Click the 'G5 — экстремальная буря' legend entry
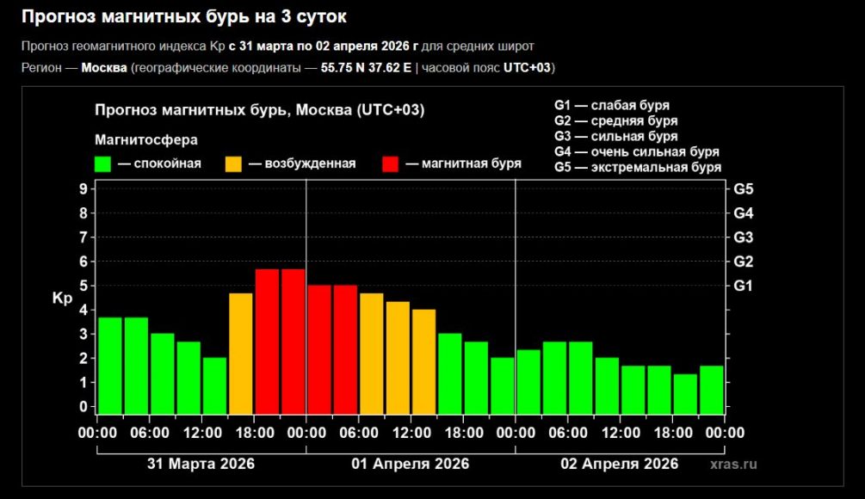Screen dimensions: 865x499 (x=637, y=167)
